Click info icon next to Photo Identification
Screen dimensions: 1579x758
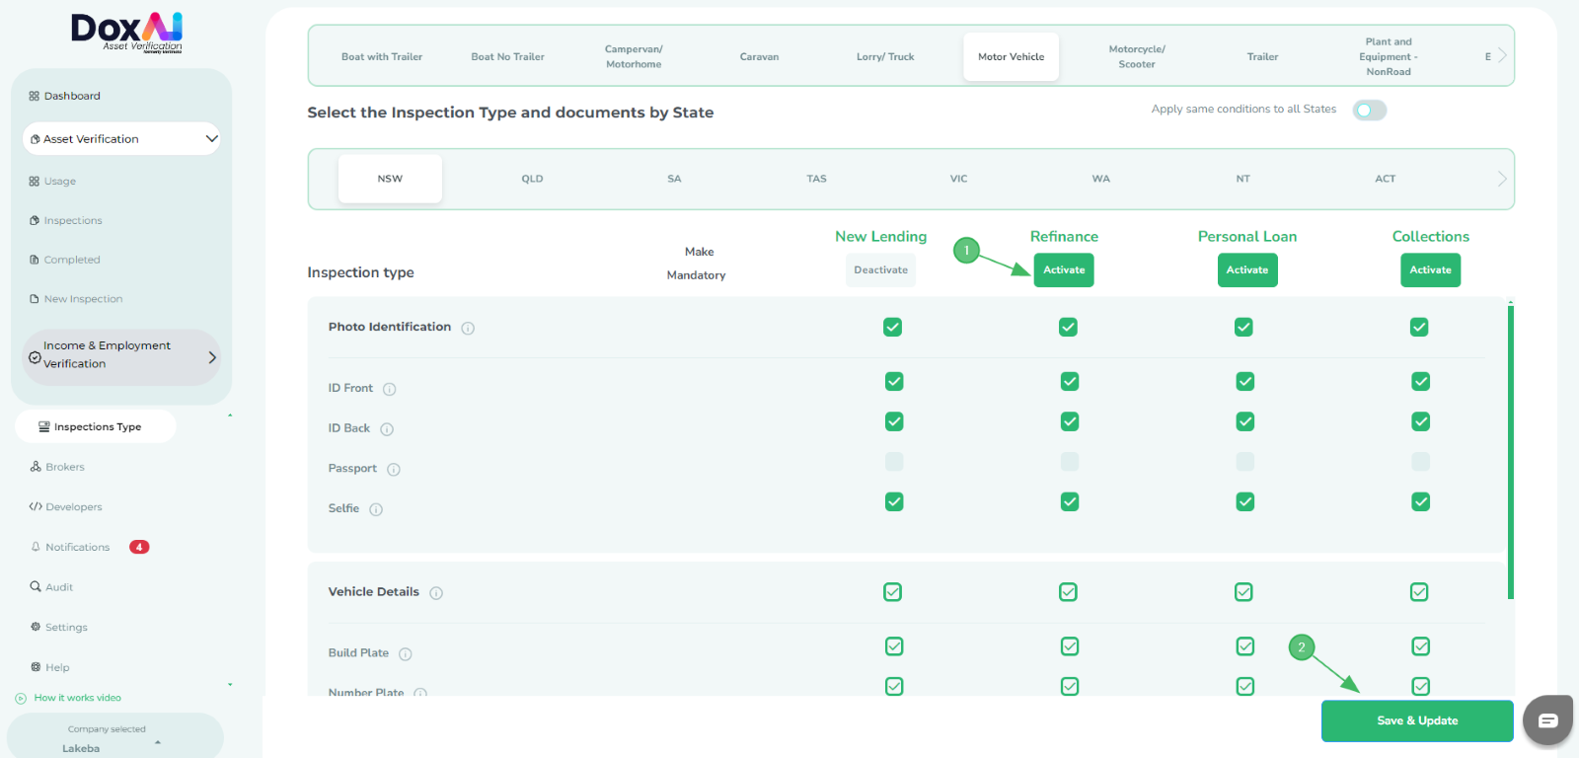[468, 328]
